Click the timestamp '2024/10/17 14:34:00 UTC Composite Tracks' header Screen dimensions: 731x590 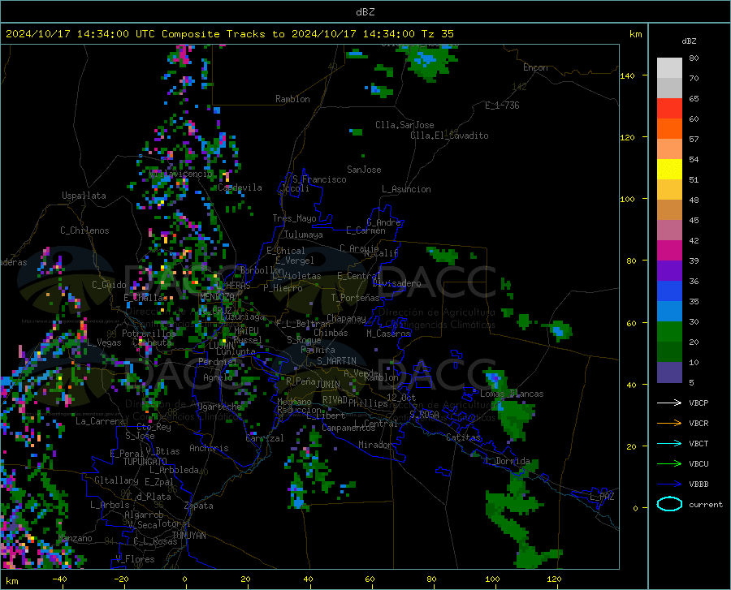click(x=141, y=34)
